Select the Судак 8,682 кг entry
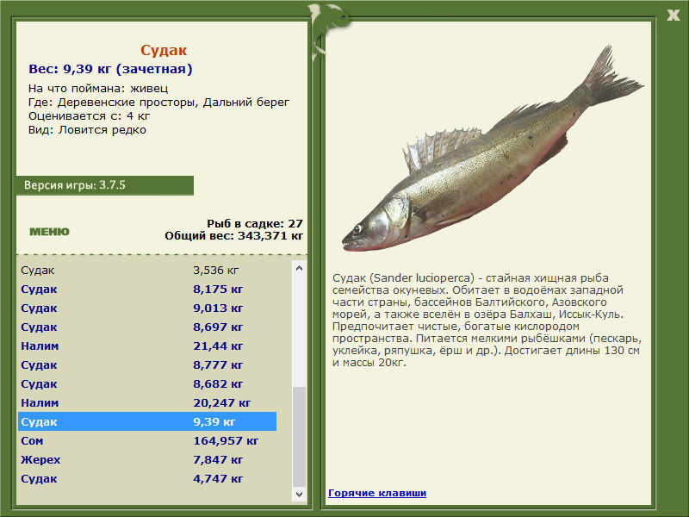 click(146, 384)
